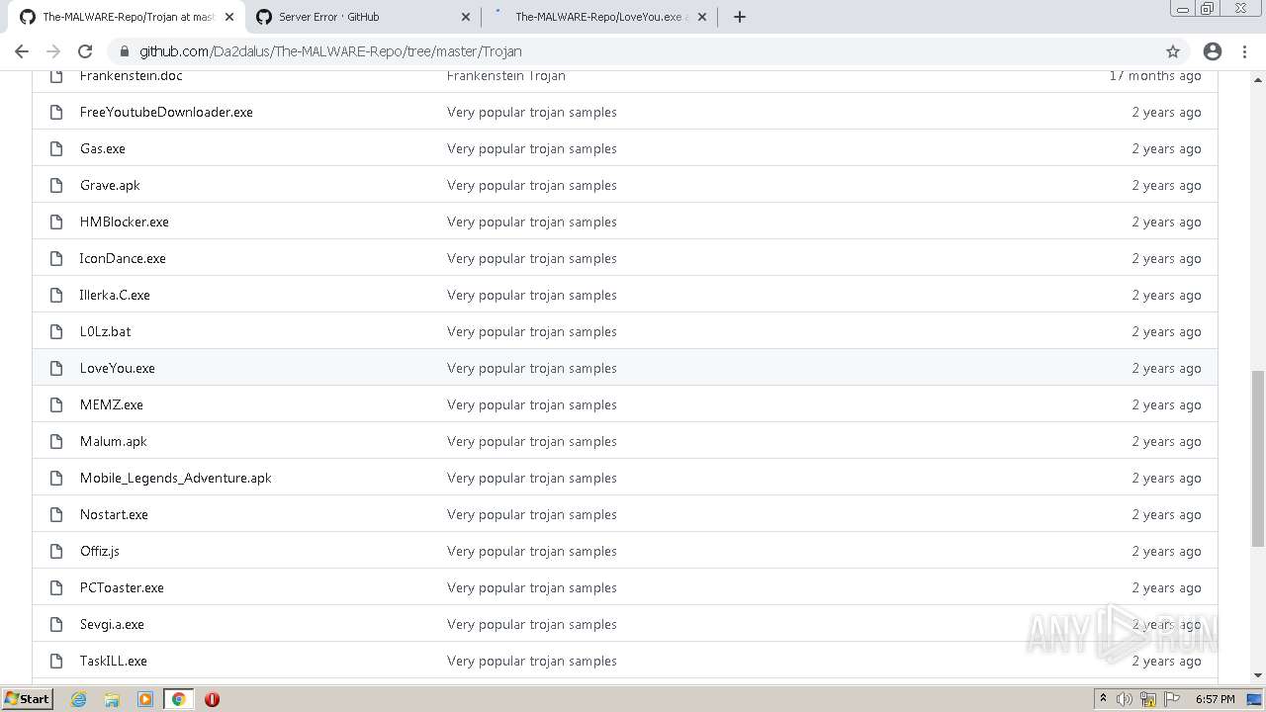Open the HMBlocker.exe file link

tap(125, 222)
